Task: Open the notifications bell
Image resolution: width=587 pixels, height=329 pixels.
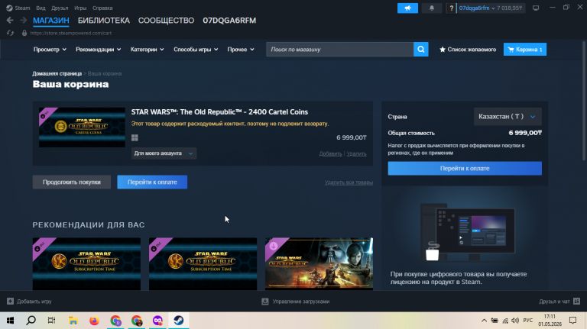Action: point(431,8)
